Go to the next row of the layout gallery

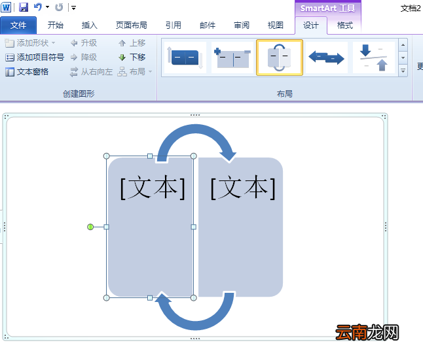pos(403,58)
